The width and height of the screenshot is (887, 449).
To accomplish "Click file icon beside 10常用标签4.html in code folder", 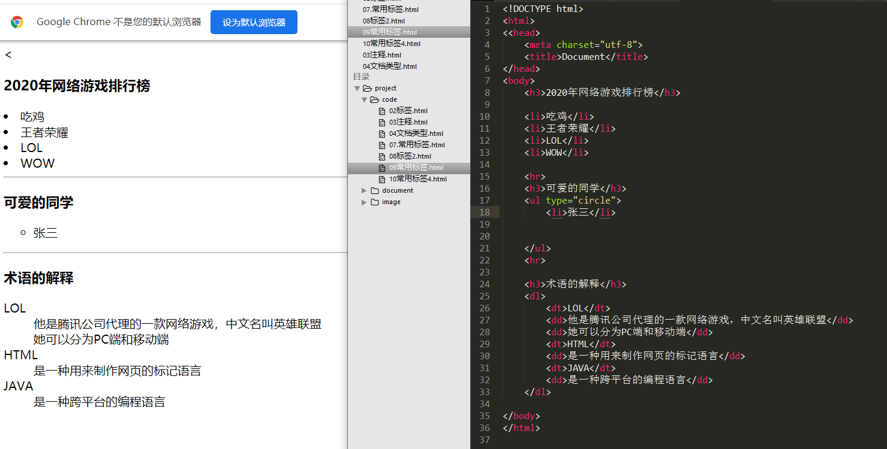I will pyautogui.click(x=382, y=179).
